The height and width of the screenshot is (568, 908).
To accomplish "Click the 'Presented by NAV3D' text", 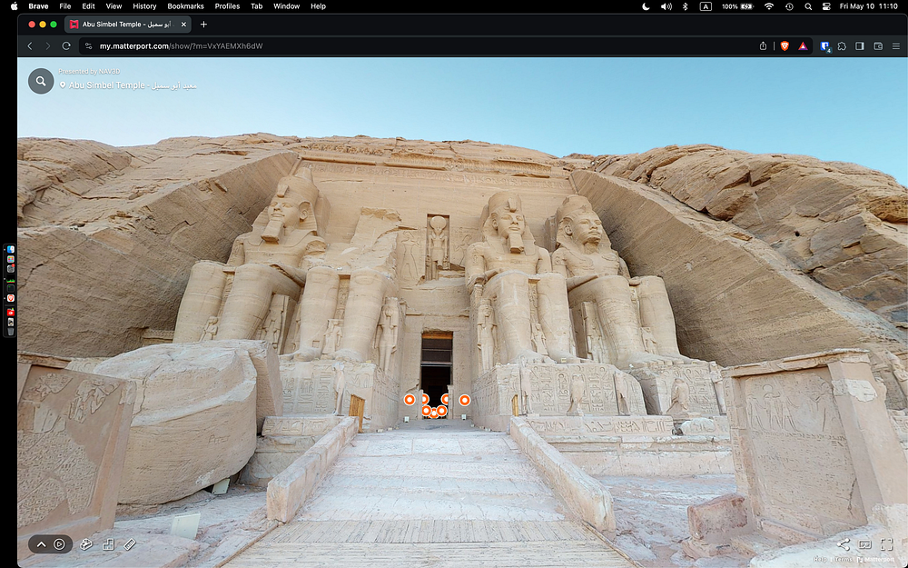I will 89,71.
